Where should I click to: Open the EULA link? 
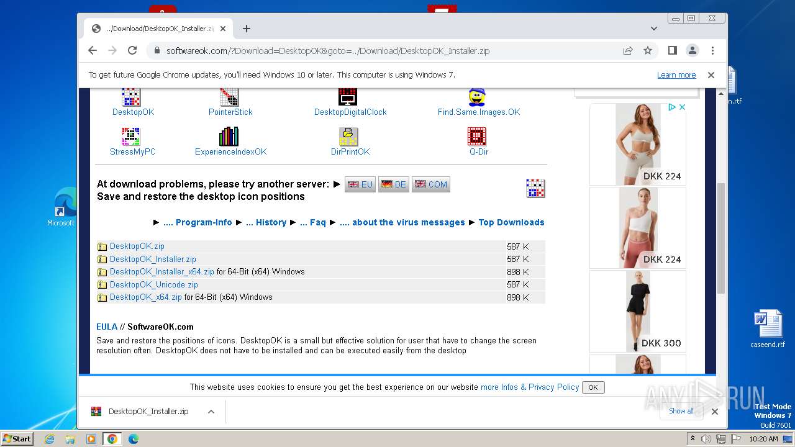point(107,327)
